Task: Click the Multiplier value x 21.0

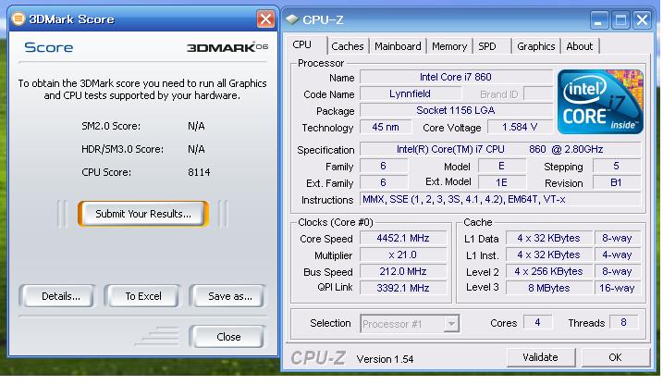Action: 403,255
